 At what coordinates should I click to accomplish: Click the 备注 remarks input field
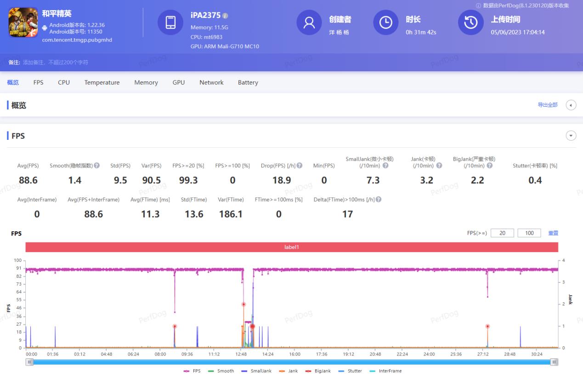pos(92,61)
